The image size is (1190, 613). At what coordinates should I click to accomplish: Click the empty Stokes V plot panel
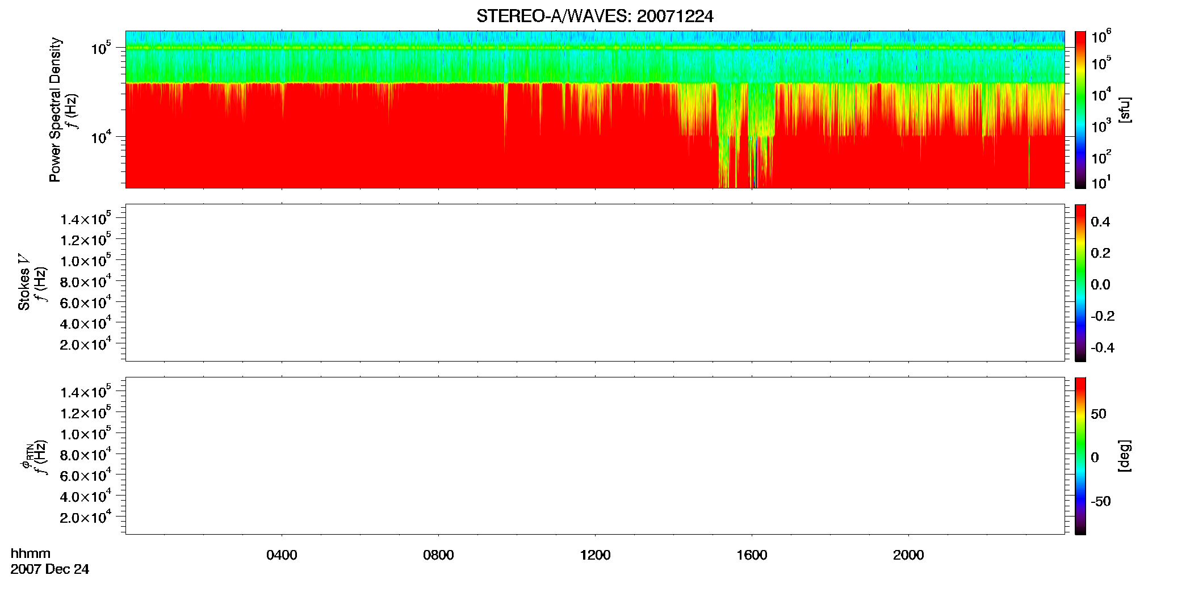595,283
